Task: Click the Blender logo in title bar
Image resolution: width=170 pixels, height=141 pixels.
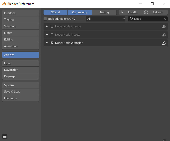Action: click(x=4, y=4)
